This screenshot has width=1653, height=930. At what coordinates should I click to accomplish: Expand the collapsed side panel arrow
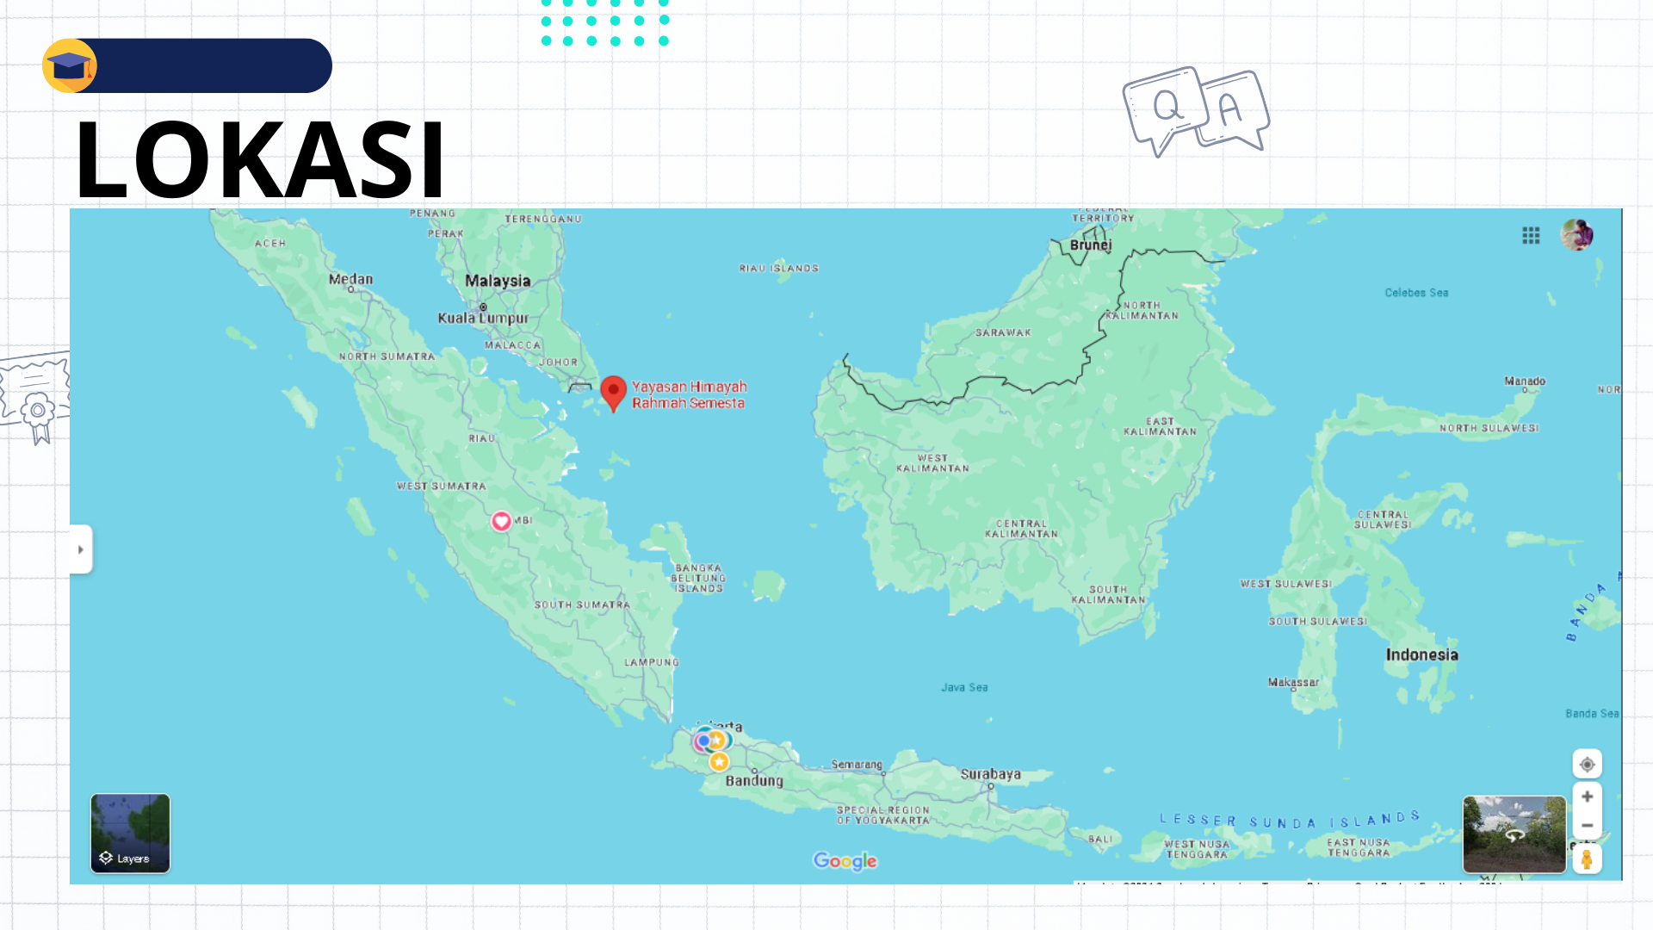pos(81,549)
